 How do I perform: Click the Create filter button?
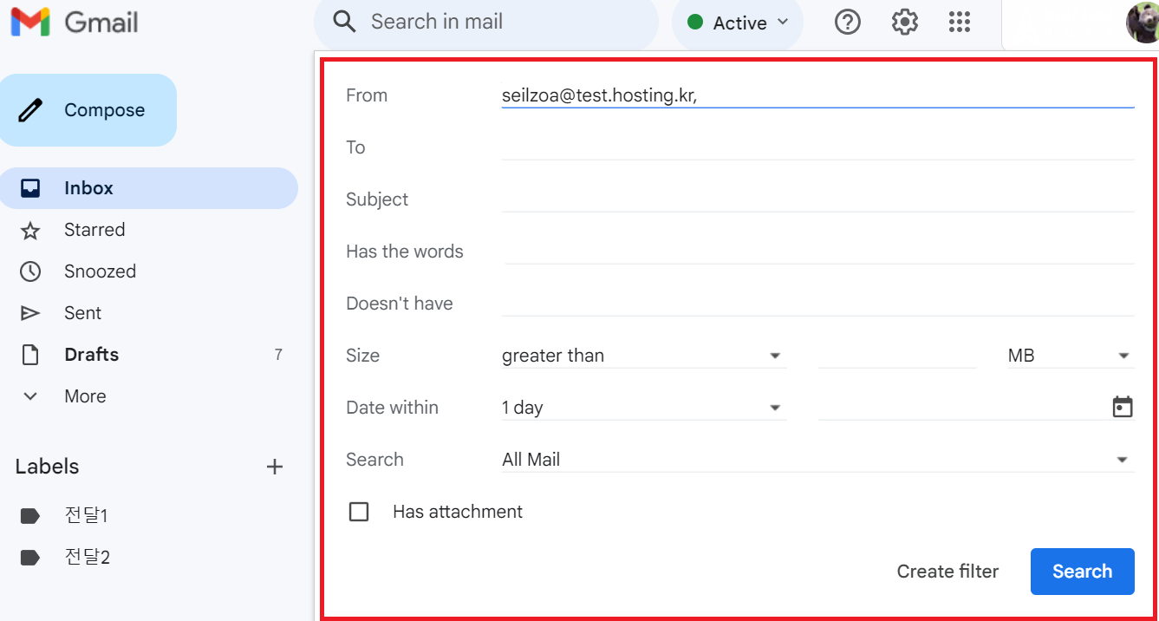[947, 572]
